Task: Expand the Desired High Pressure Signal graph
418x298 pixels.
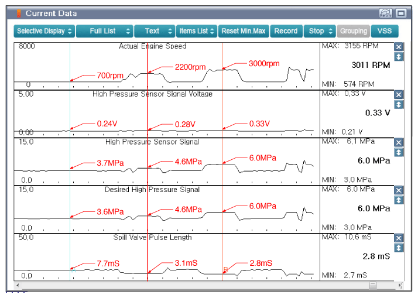Action: click(399, 200)
